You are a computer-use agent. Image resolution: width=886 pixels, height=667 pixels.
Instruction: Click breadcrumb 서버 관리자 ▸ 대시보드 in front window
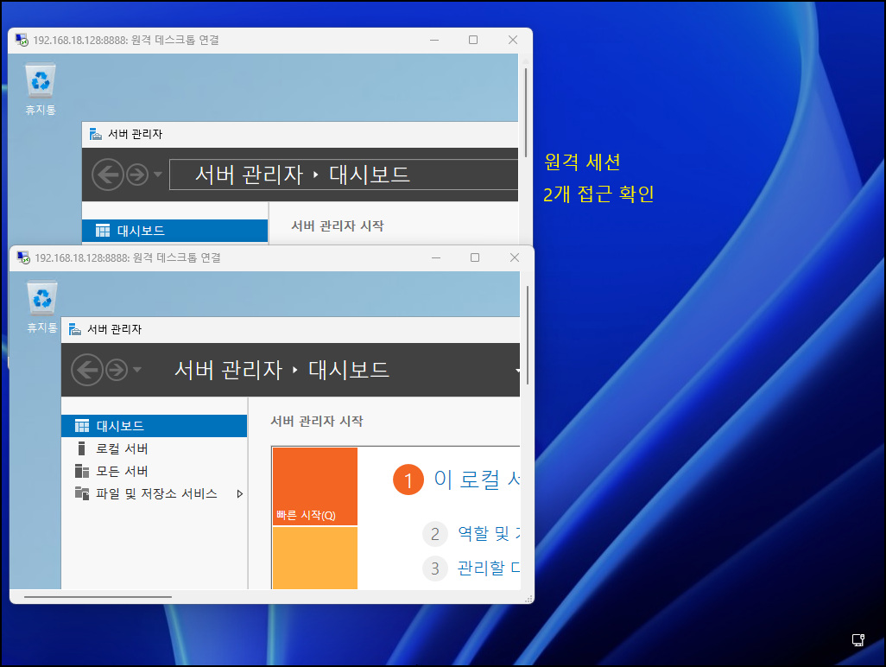point(282,370)
